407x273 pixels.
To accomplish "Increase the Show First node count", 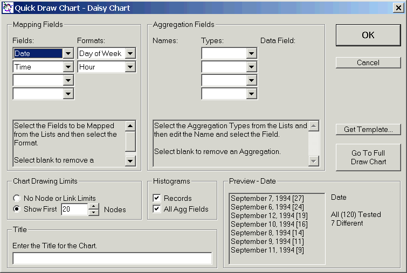I will [x=93, y=206].
